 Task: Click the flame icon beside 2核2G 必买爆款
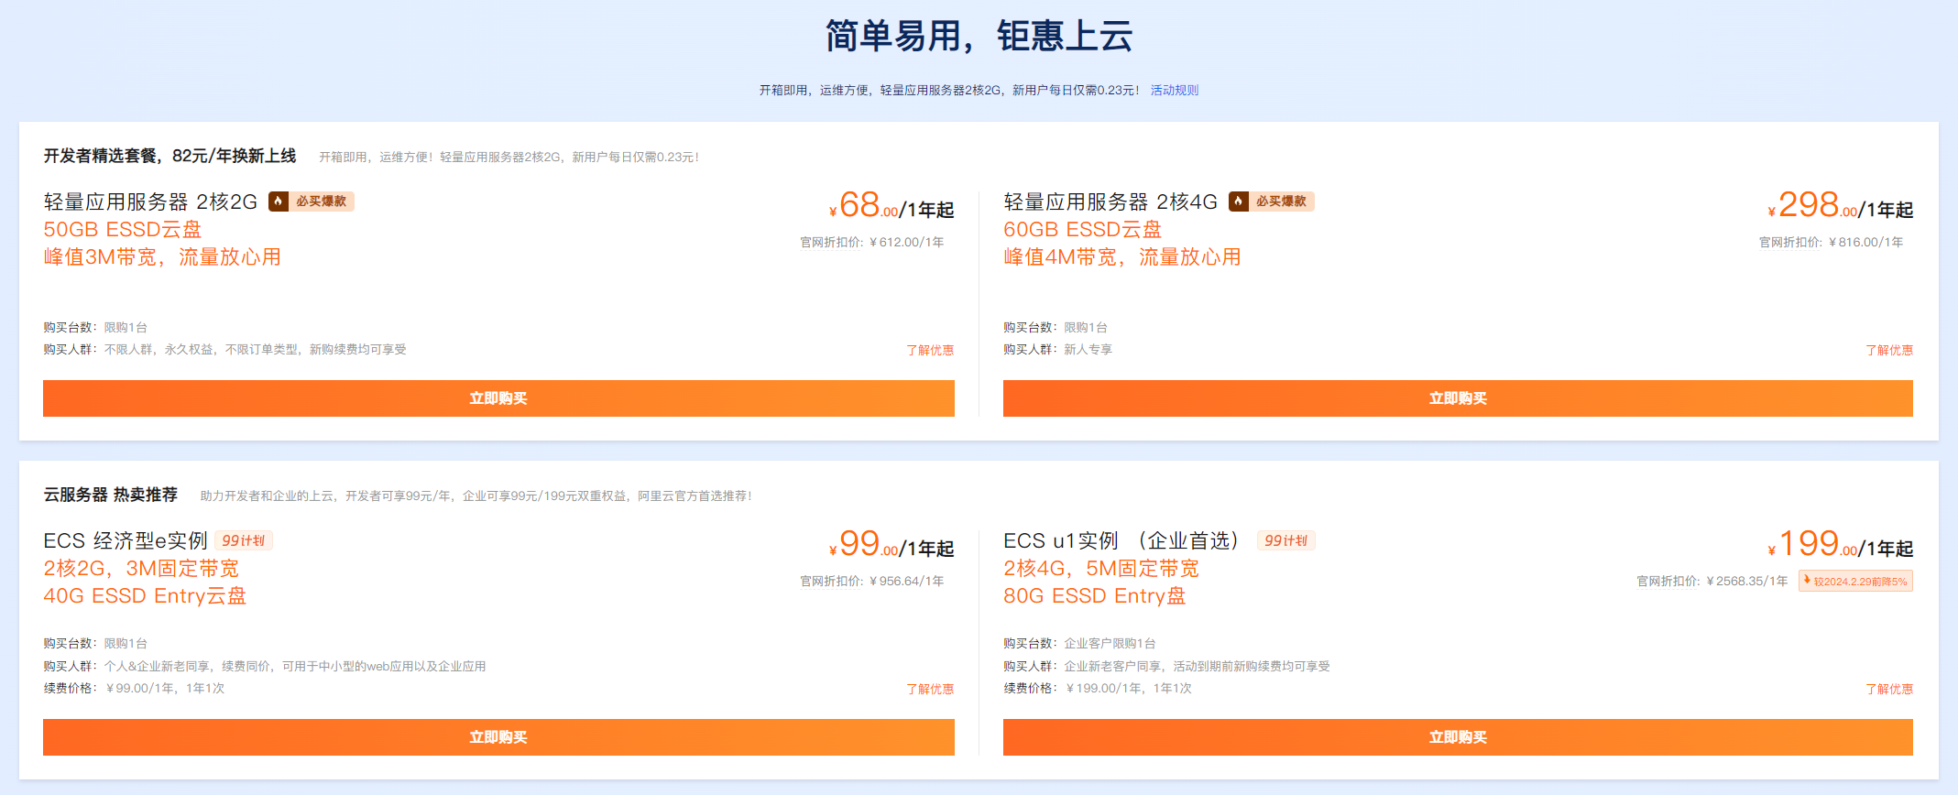click(279, 201)
